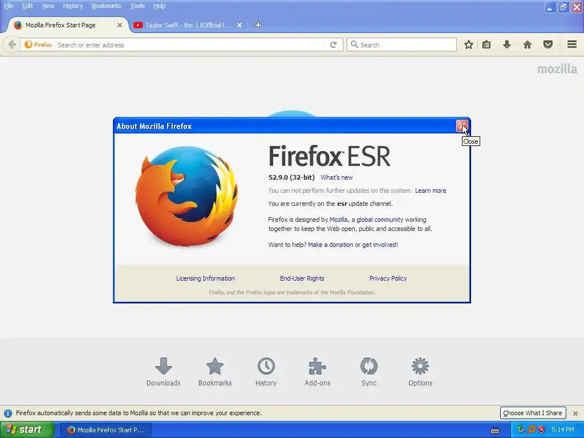Open the Edit menu
The image size is (584, 438).
(x=27, y=6)
